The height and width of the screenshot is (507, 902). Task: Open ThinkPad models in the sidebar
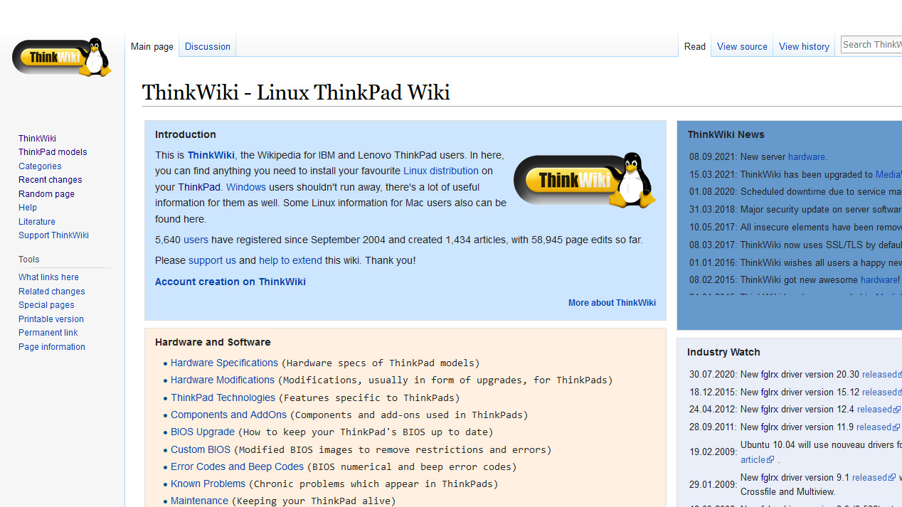click(x=53, y=152)
